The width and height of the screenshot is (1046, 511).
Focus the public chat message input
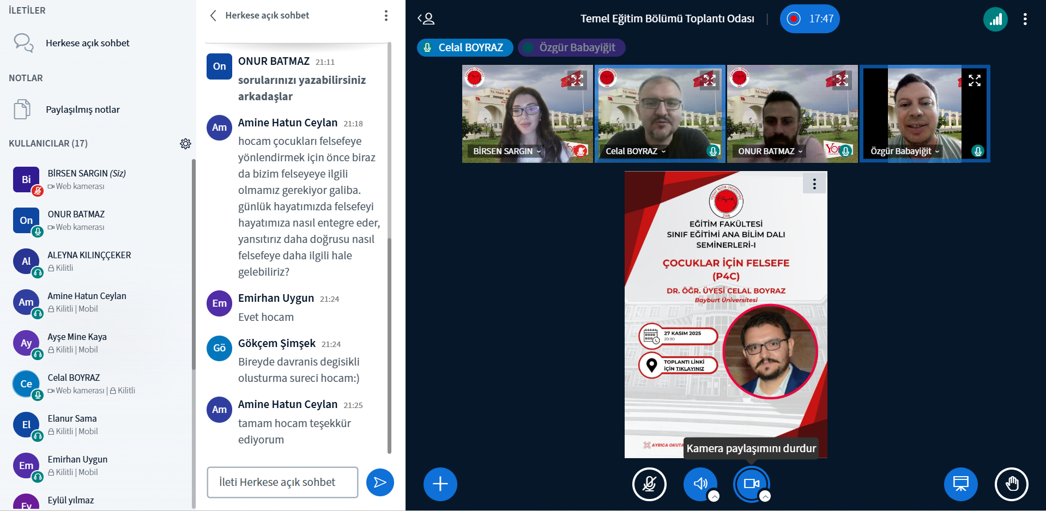(x=282, y=482)
